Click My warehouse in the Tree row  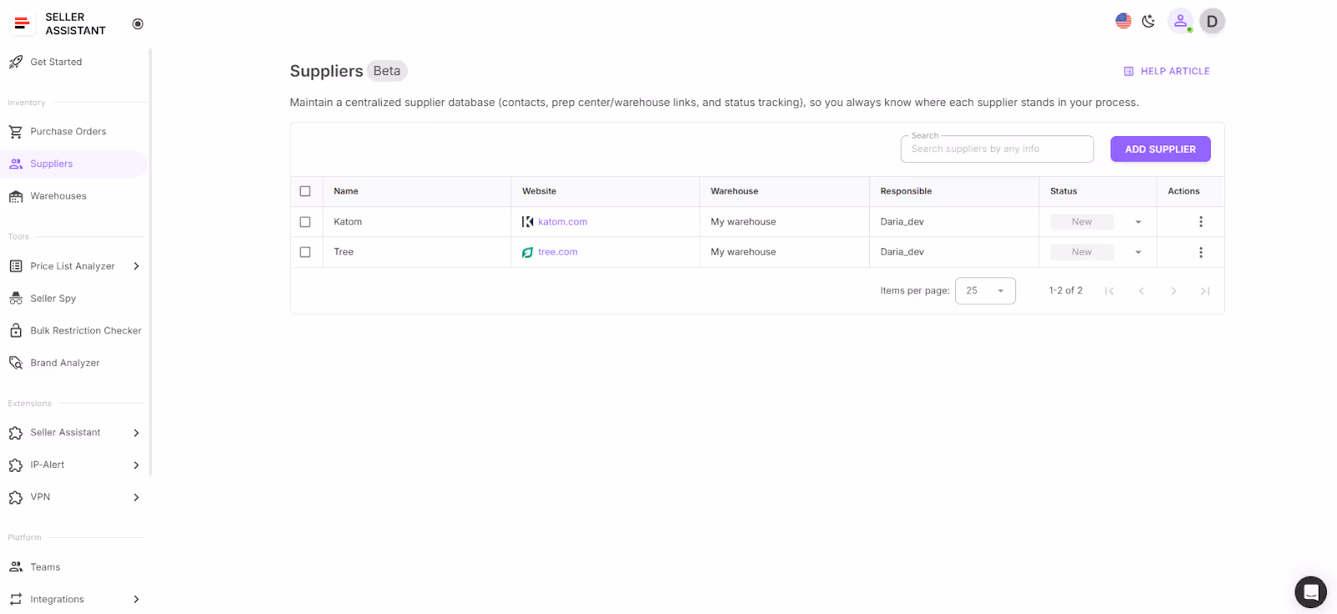coord(743,252)
